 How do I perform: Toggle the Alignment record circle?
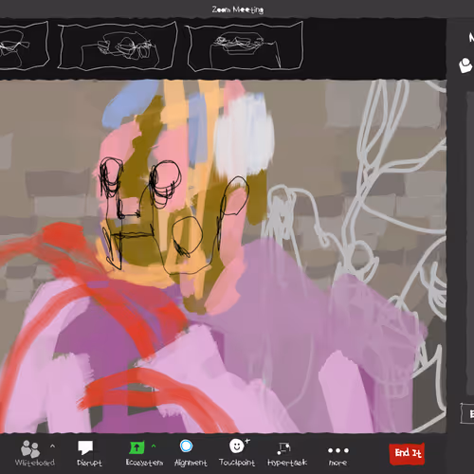click(186, 446)
